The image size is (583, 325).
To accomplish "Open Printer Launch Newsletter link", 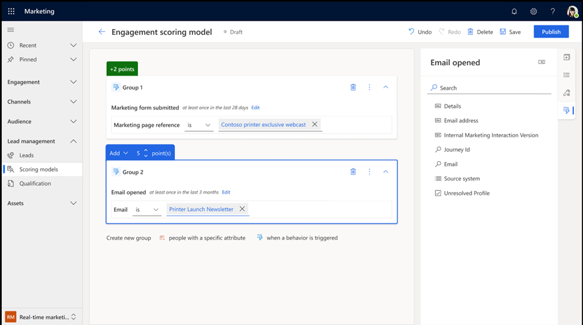I will coord(201,210).
